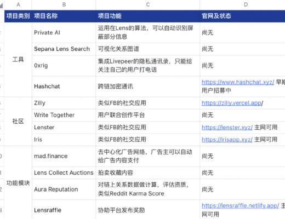The width and height of the screenshot is (285, 219).
Task: Select the Lenster name cell
Action: click(64, 128)
